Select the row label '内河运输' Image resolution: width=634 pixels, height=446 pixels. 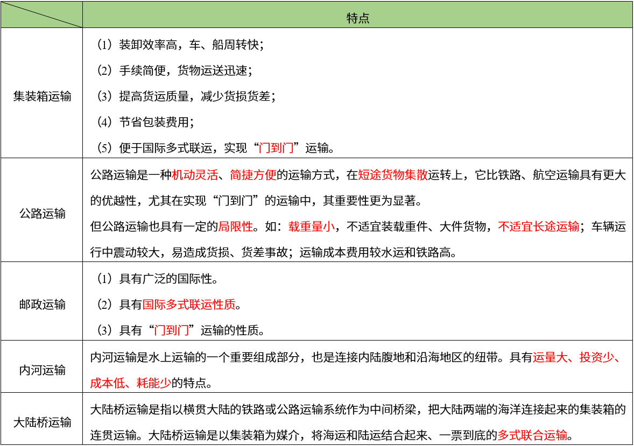tap(42, 370)
